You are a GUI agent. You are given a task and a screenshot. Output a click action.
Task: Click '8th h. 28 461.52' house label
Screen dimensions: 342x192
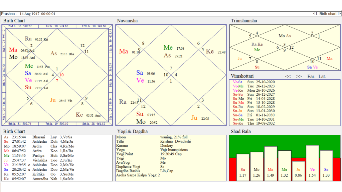click(x=94, y=124)
